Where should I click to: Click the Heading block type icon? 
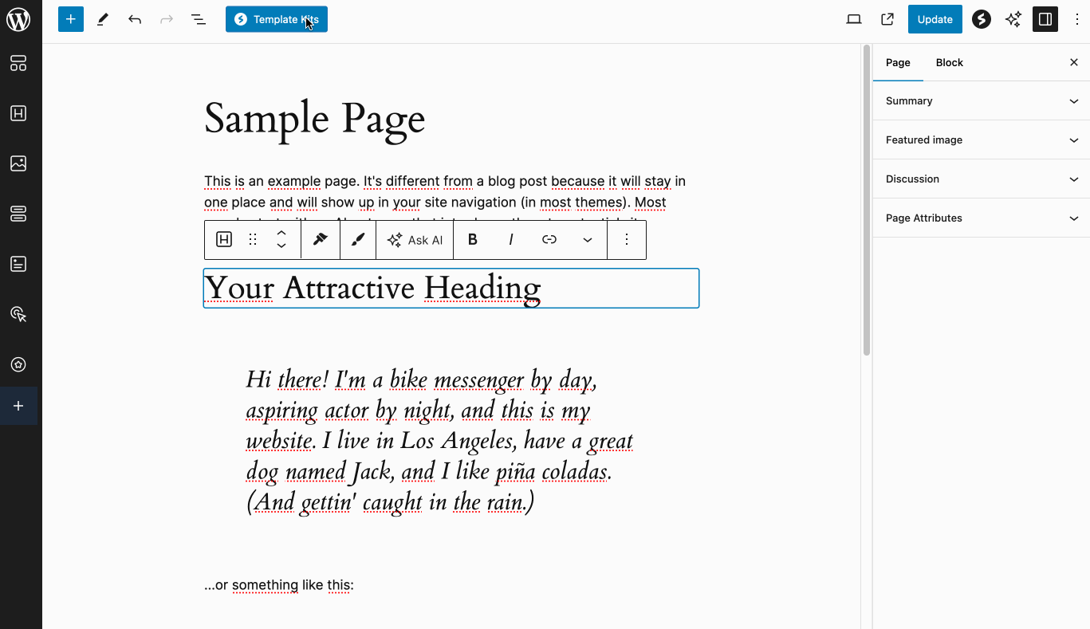(x=224, y=240)
